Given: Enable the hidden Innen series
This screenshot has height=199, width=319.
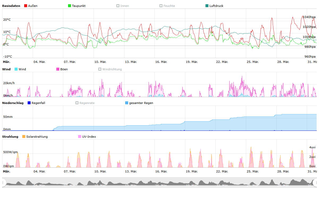Looking at the screenshot, I should pos(118,6).
